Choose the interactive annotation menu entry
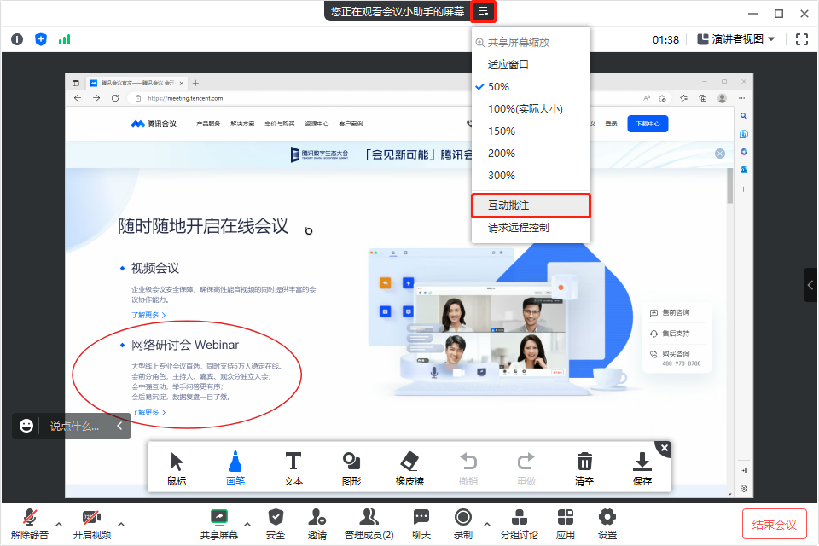The image size is (819, 546). click(531, 206)
